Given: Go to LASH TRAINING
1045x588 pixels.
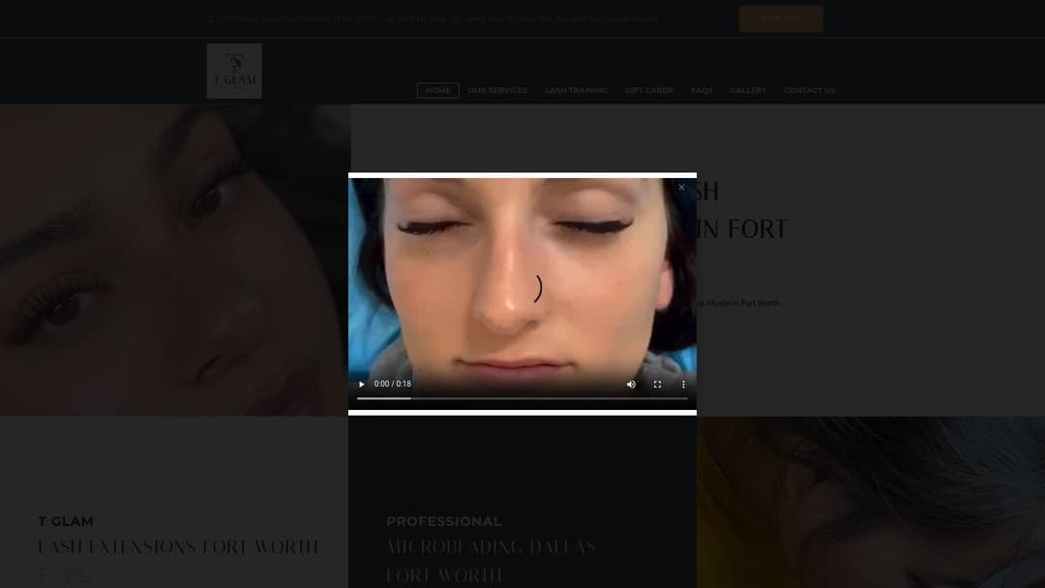Looking at the screenshot, I should (x=576, y=90).
